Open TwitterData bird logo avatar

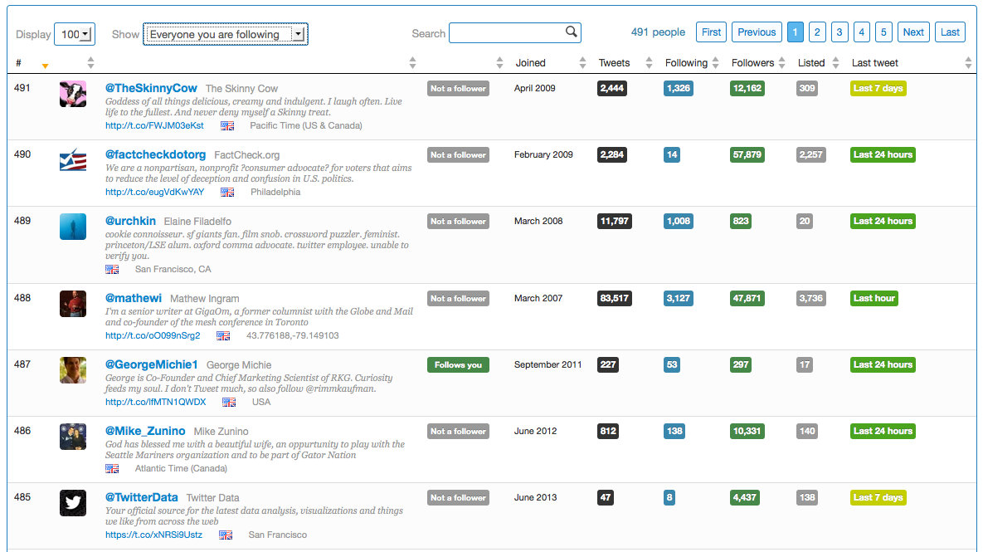coord(73,504)
